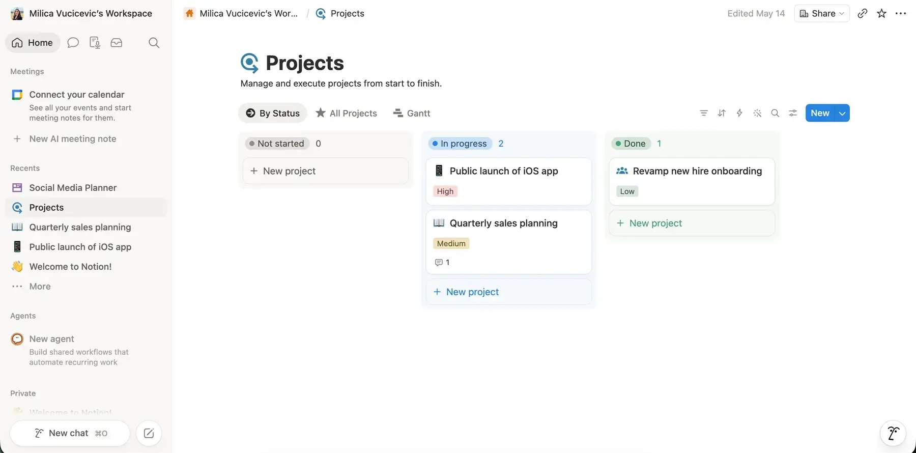Create a New AI meeting note

(x=73, y=139)
